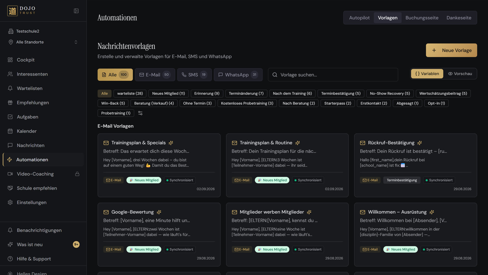Select the Vorlagen tab
This screenshot has height=275, width=488.
388,18
